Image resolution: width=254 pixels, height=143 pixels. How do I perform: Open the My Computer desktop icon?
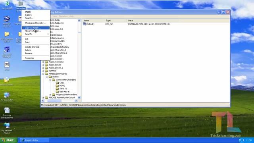click(7, 95)
